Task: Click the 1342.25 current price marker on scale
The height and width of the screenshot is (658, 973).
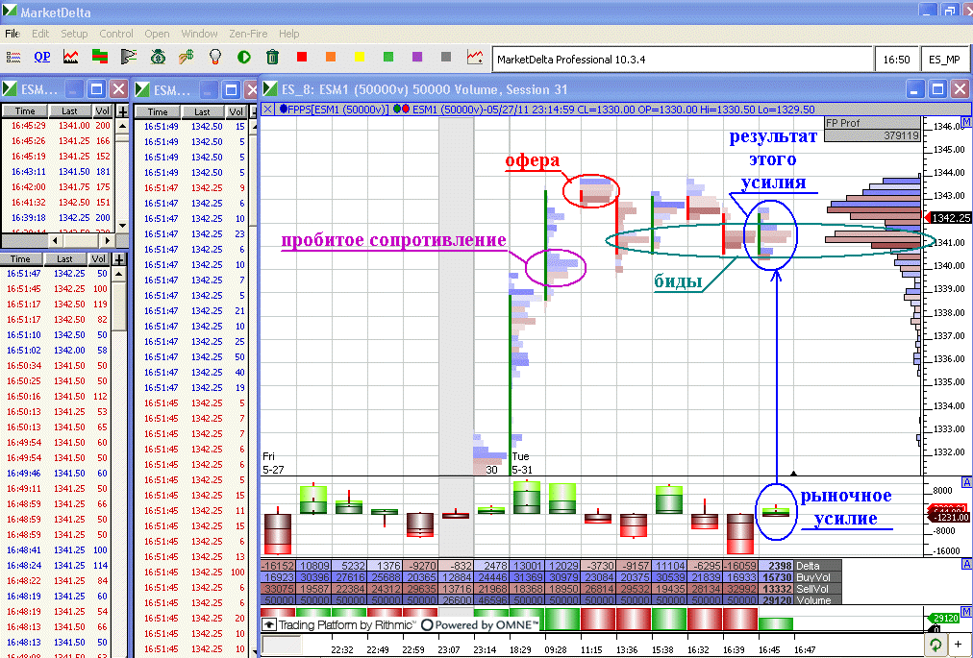Action: (x=947, y=218)
